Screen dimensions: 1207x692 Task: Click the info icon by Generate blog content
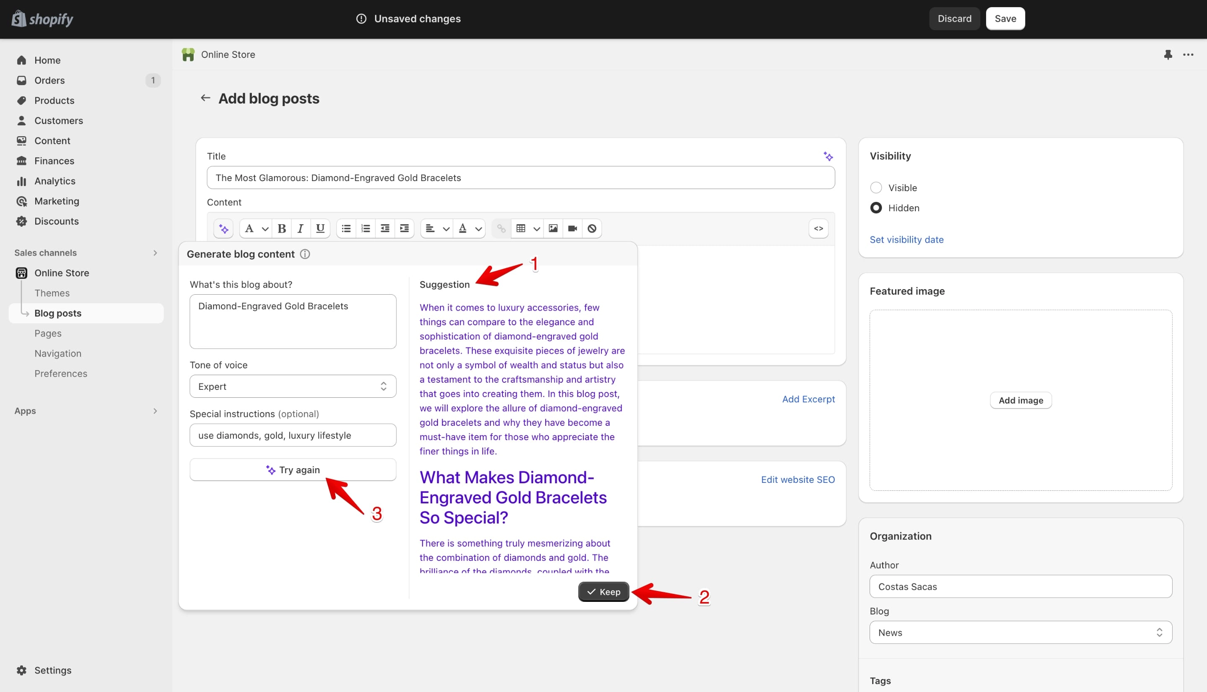point(305,254)
